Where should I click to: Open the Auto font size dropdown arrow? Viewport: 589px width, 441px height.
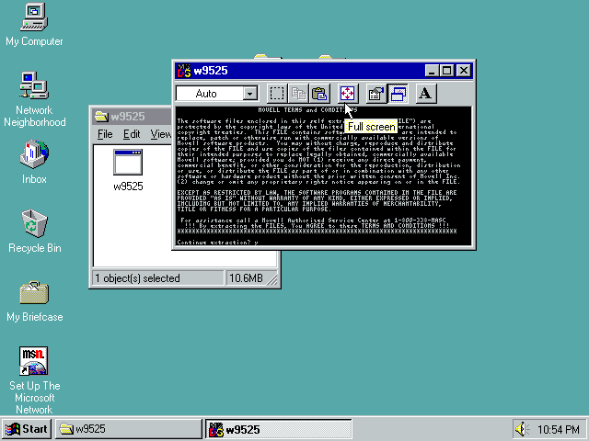pyautogui.click(x=249, y=94)
